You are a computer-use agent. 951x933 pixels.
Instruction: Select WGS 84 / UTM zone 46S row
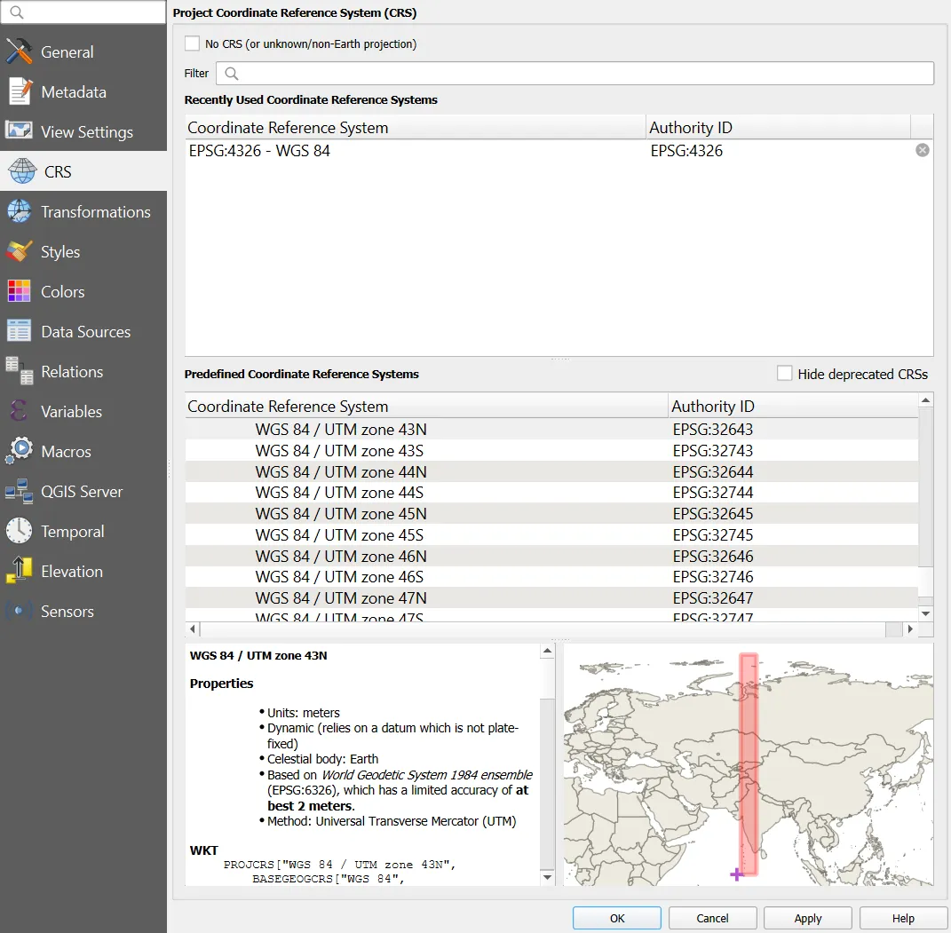[x=551, y=576]
